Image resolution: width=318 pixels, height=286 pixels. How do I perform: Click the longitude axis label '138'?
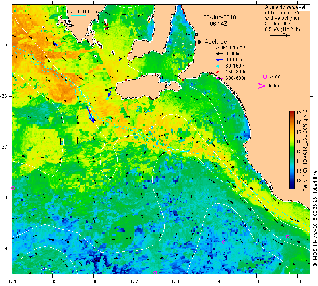click(175, 282)
